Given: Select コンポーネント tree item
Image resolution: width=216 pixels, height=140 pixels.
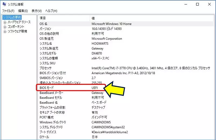Looking at the screenshot, I should coord(16,27).
